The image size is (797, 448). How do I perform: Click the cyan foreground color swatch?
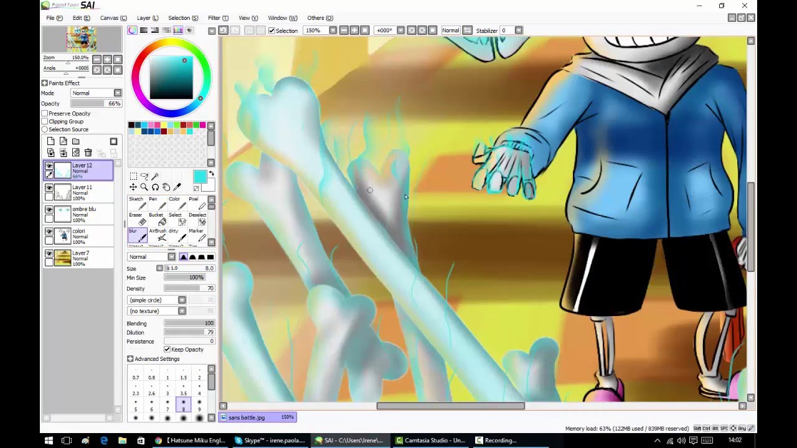[199, 177]
